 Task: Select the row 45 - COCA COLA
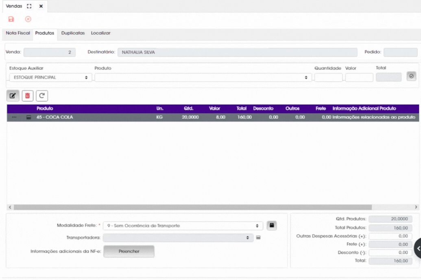(x=213, y=117)
